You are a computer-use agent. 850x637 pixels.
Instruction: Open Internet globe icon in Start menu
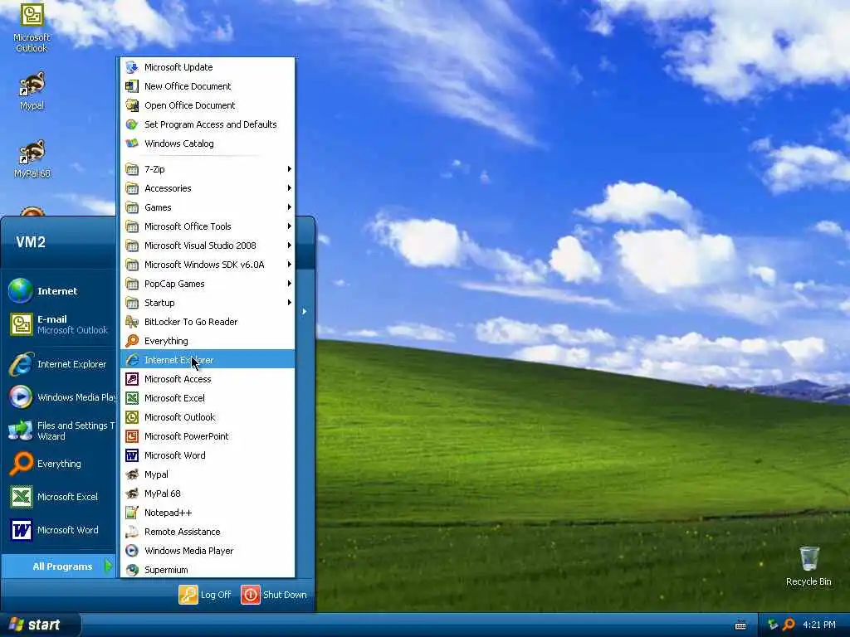[x=21, y=291]
